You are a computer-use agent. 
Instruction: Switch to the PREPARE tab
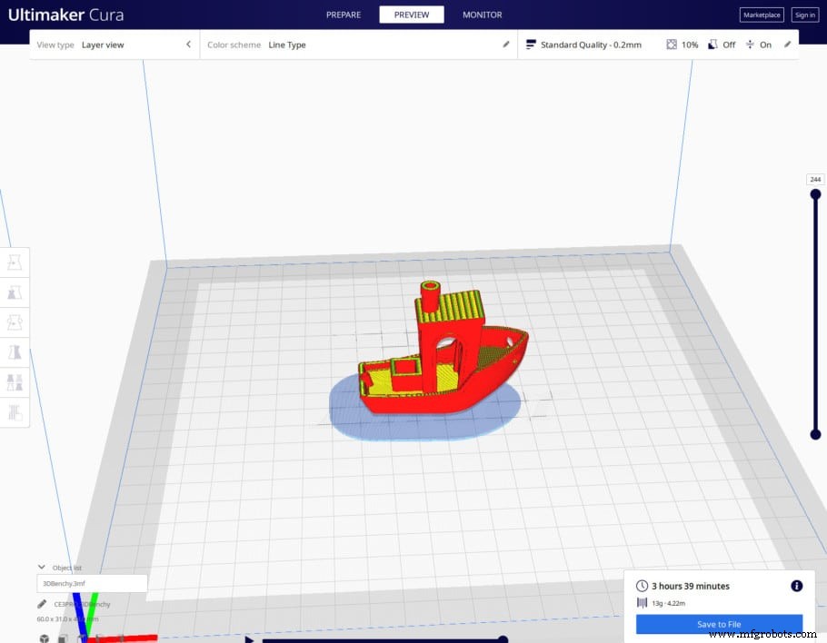[343, 15]
